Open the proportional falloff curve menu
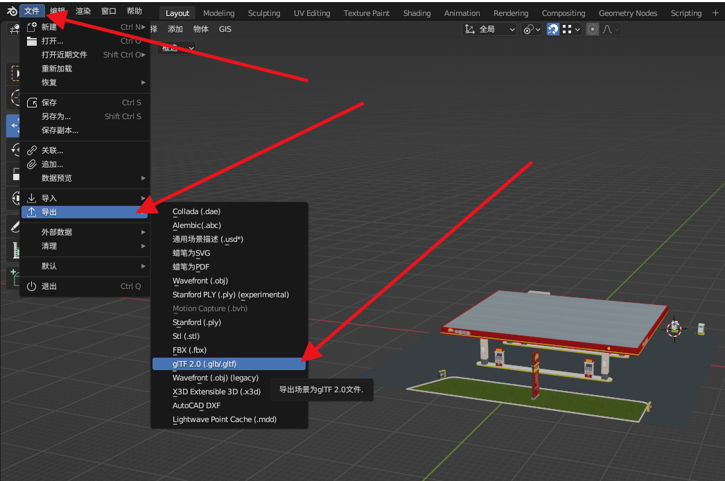Screen dimensions: 725x481 pos(611,29)
